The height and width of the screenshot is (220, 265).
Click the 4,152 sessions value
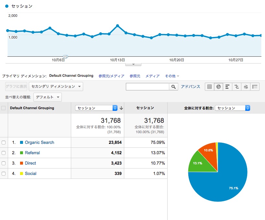pyautogui.click(x=116, y=153)
